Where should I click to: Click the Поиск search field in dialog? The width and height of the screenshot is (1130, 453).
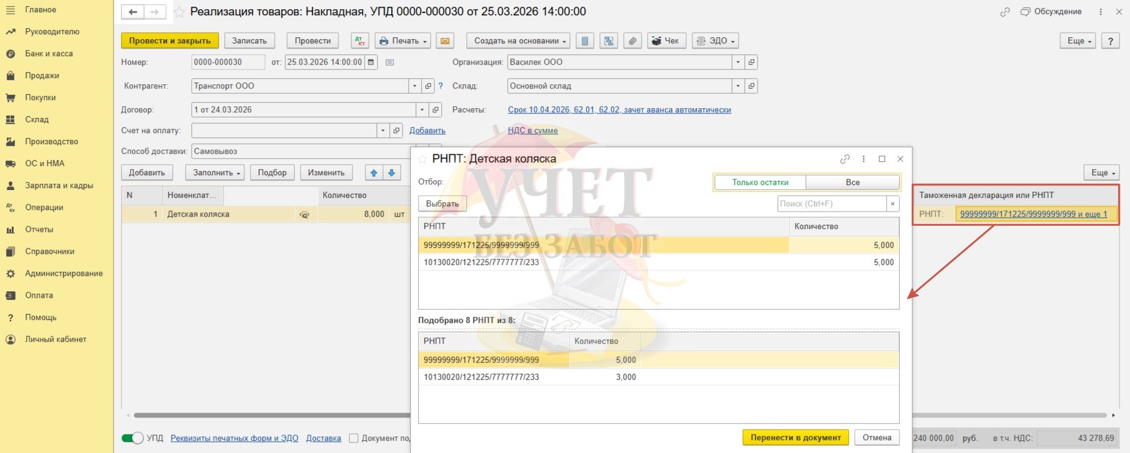click(831, 204)
